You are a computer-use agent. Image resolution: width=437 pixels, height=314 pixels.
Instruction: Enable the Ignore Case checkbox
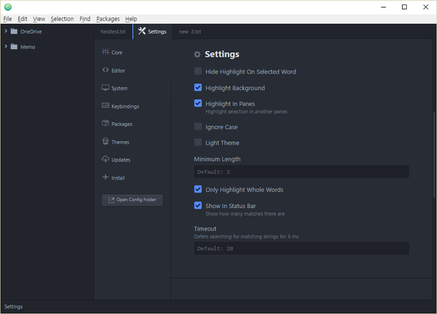pyautogui.click(x=198, y=126)
